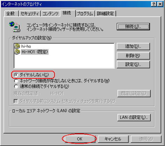This screenshot has height=146, width=165.
Task: Click the question mark help button
Action: pos(154,4)
